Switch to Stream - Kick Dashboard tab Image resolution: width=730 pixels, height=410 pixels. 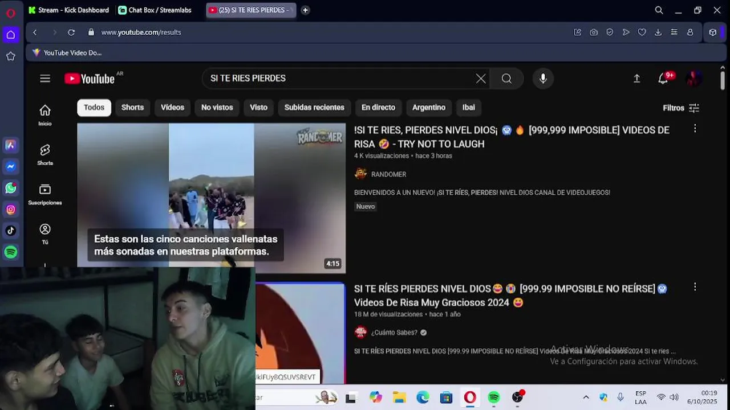tap(68, 10)
